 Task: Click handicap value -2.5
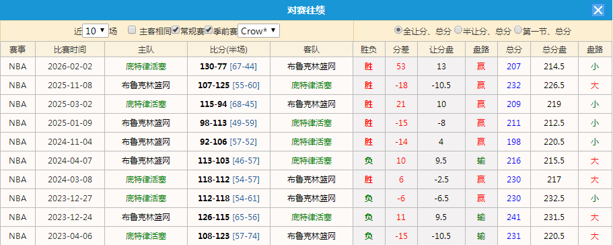441,179
